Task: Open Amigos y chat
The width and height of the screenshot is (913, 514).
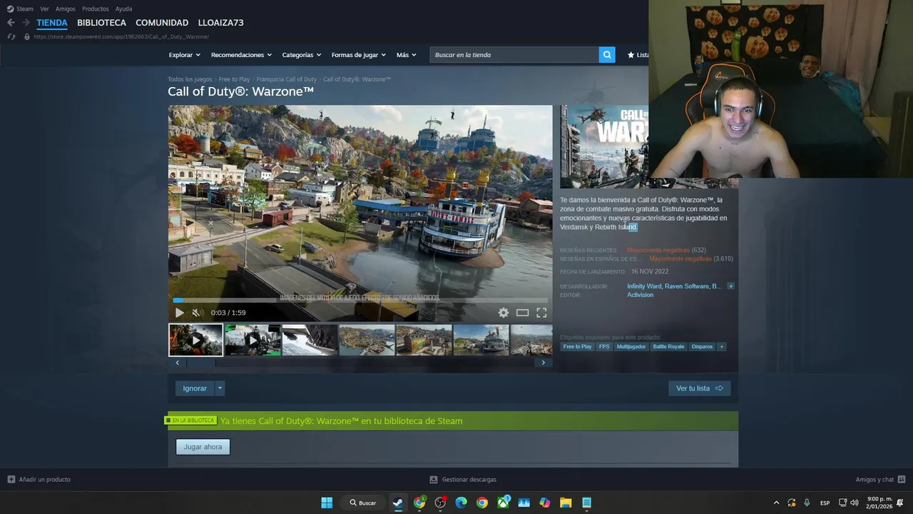Action: pos(880,480)
